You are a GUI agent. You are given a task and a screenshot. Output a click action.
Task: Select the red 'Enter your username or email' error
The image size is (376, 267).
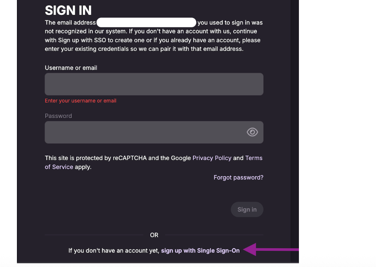tap(80, 101)
